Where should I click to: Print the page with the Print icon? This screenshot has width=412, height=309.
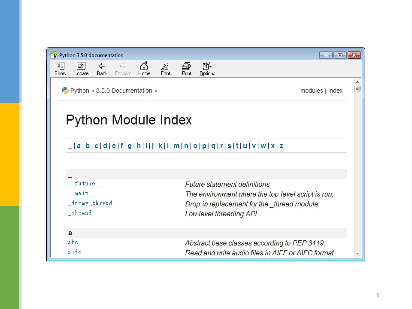point(186,66)
